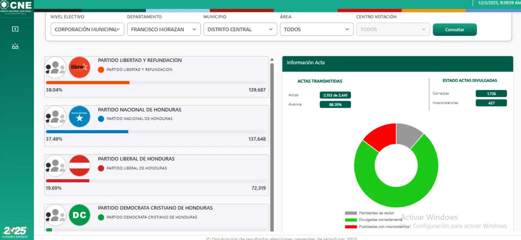Image resolution: width=521 pixels, height=240 pixels.
Task: Select the Partido Libertad y Refundacion logo
Action: [79, 67]
